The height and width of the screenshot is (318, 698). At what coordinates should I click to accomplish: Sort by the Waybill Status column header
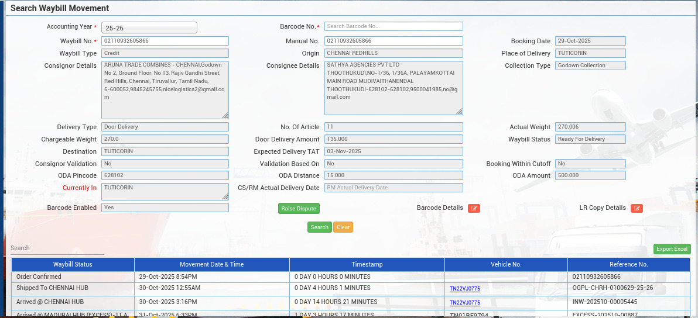click(73, 264)
